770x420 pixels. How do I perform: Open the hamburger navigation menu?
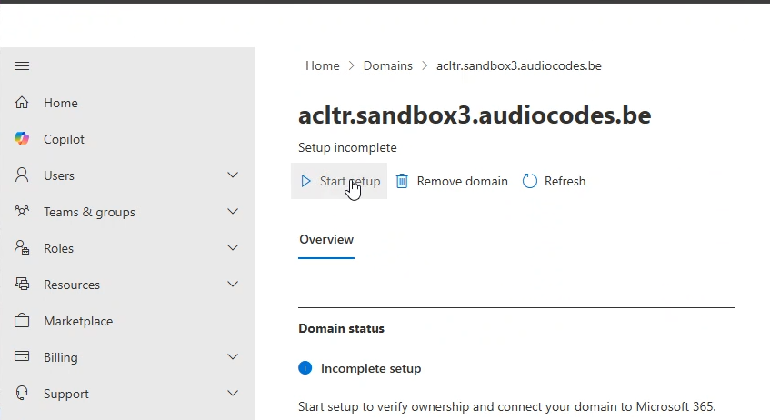(22, 65)
